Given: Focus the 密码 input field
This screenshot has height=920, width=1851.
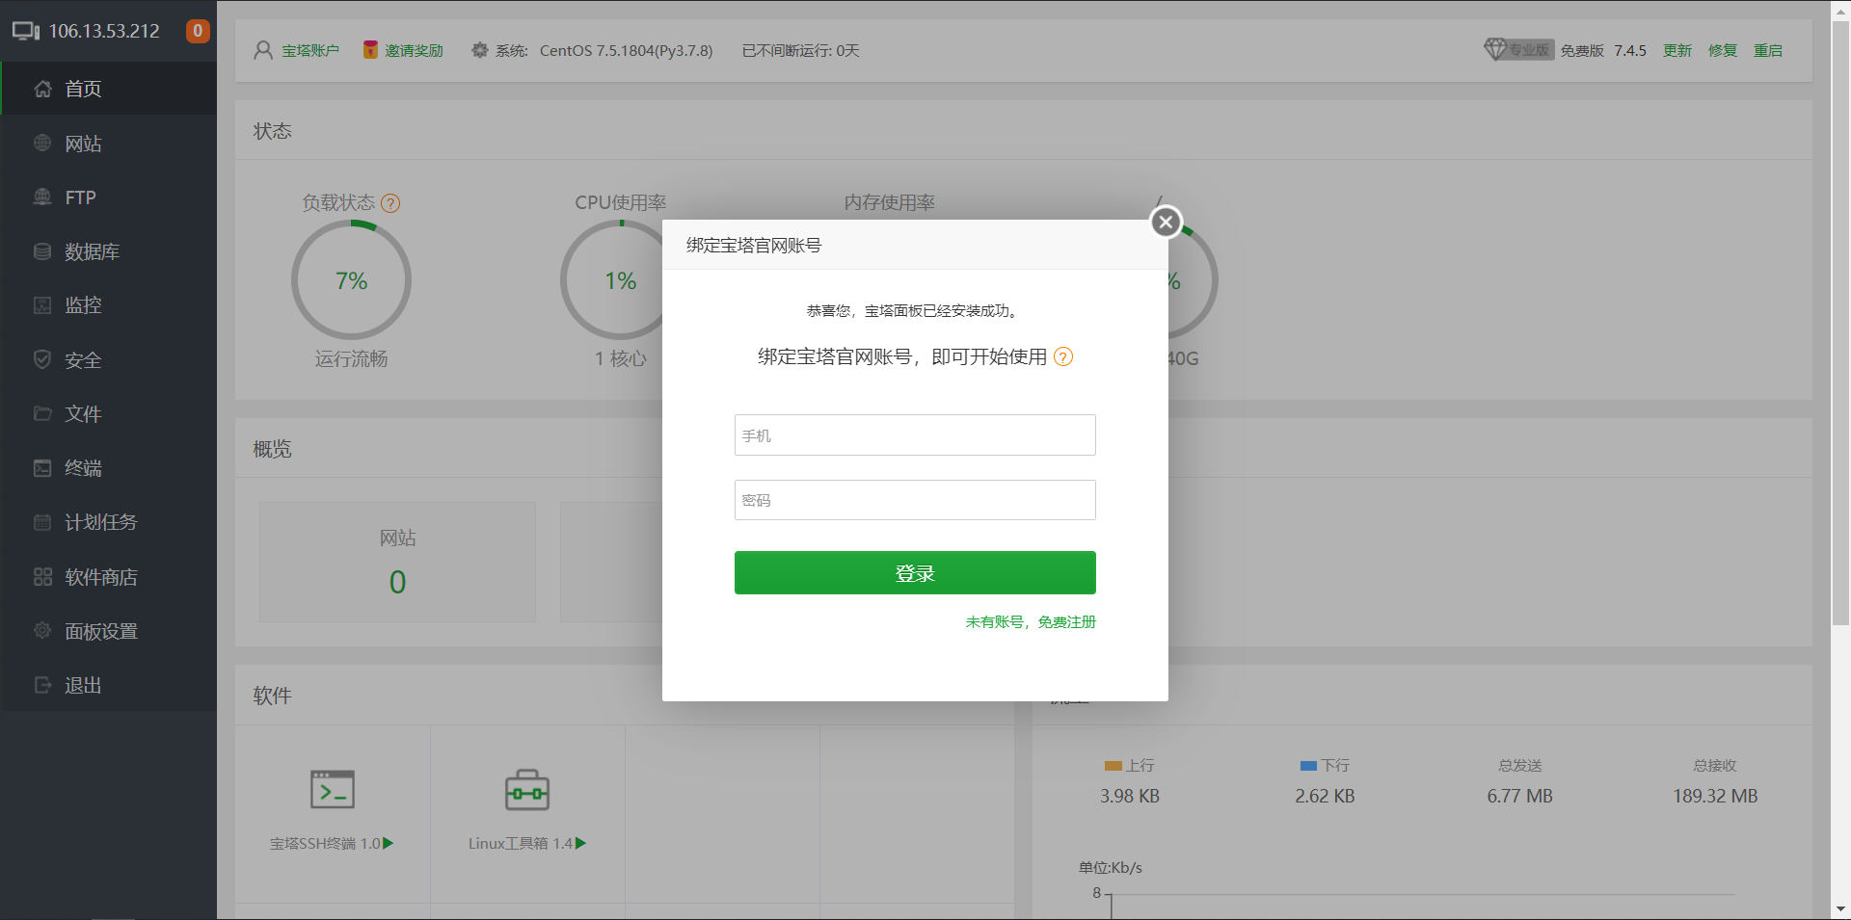Looking at the screenshot, I should (915, 500).
